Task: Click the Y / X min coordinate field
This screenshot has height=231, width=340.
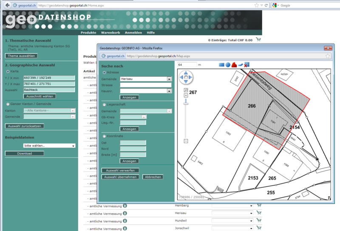Action: pos(49,78)
